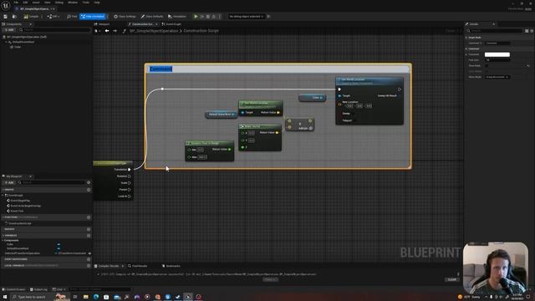Collapse the EventGraph tree section
Screen dimensions: 535x301
3,195
